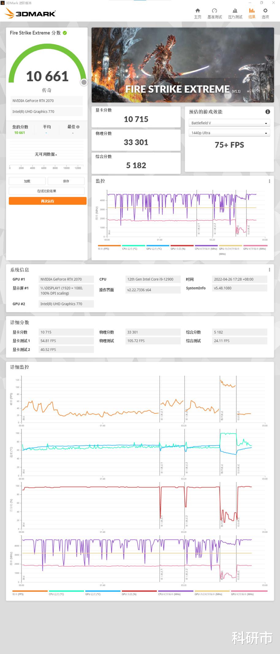Image resolution: width=280 pixels, height=654 pixels.
Task: Click the 保存 save button
Action: point(66,181)
